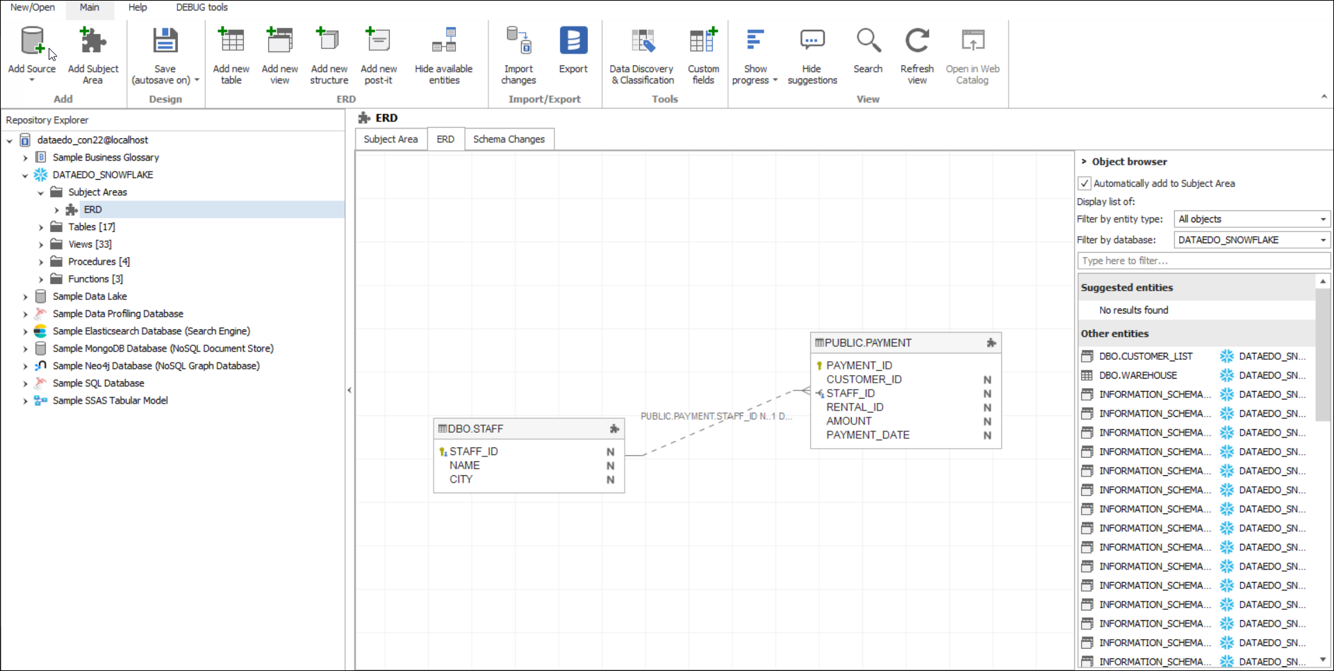Toggle Automatically add to Subject Area checkbox
Viewport: 1334px width, 671px height.
[1085, 183]
